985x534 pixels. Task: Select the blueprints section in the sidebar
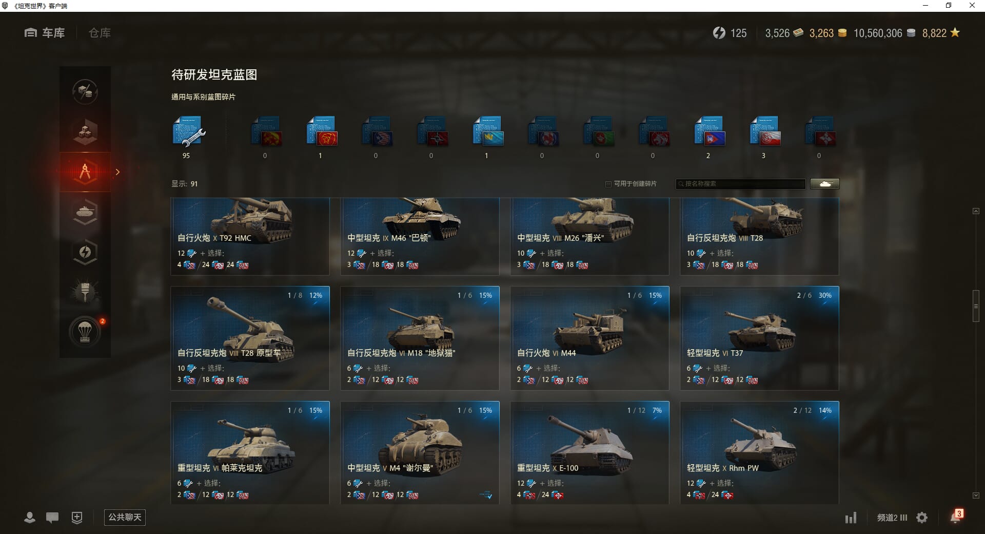point(85,172)
